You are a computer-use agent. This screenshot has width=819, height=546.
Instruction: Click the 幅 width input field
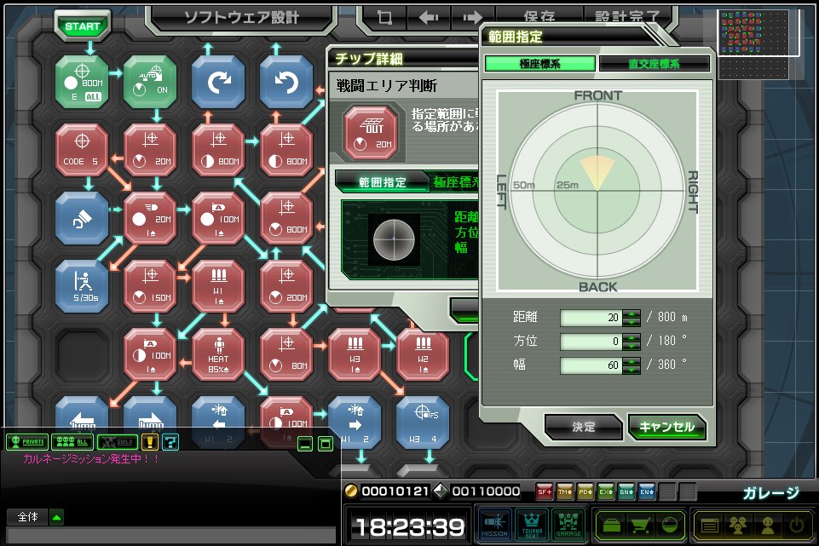[591, 365]
